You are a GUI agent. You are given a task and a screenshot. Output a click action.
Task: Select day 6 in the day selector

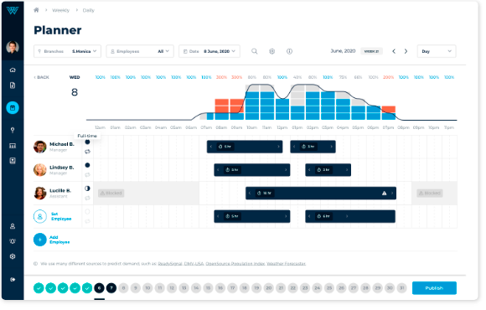pyautogui.click(x=99, y=288)
